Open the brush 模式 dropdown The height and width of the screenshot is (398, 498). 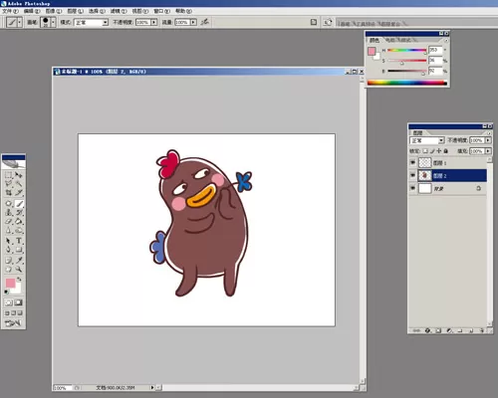[x=92, y=22]
